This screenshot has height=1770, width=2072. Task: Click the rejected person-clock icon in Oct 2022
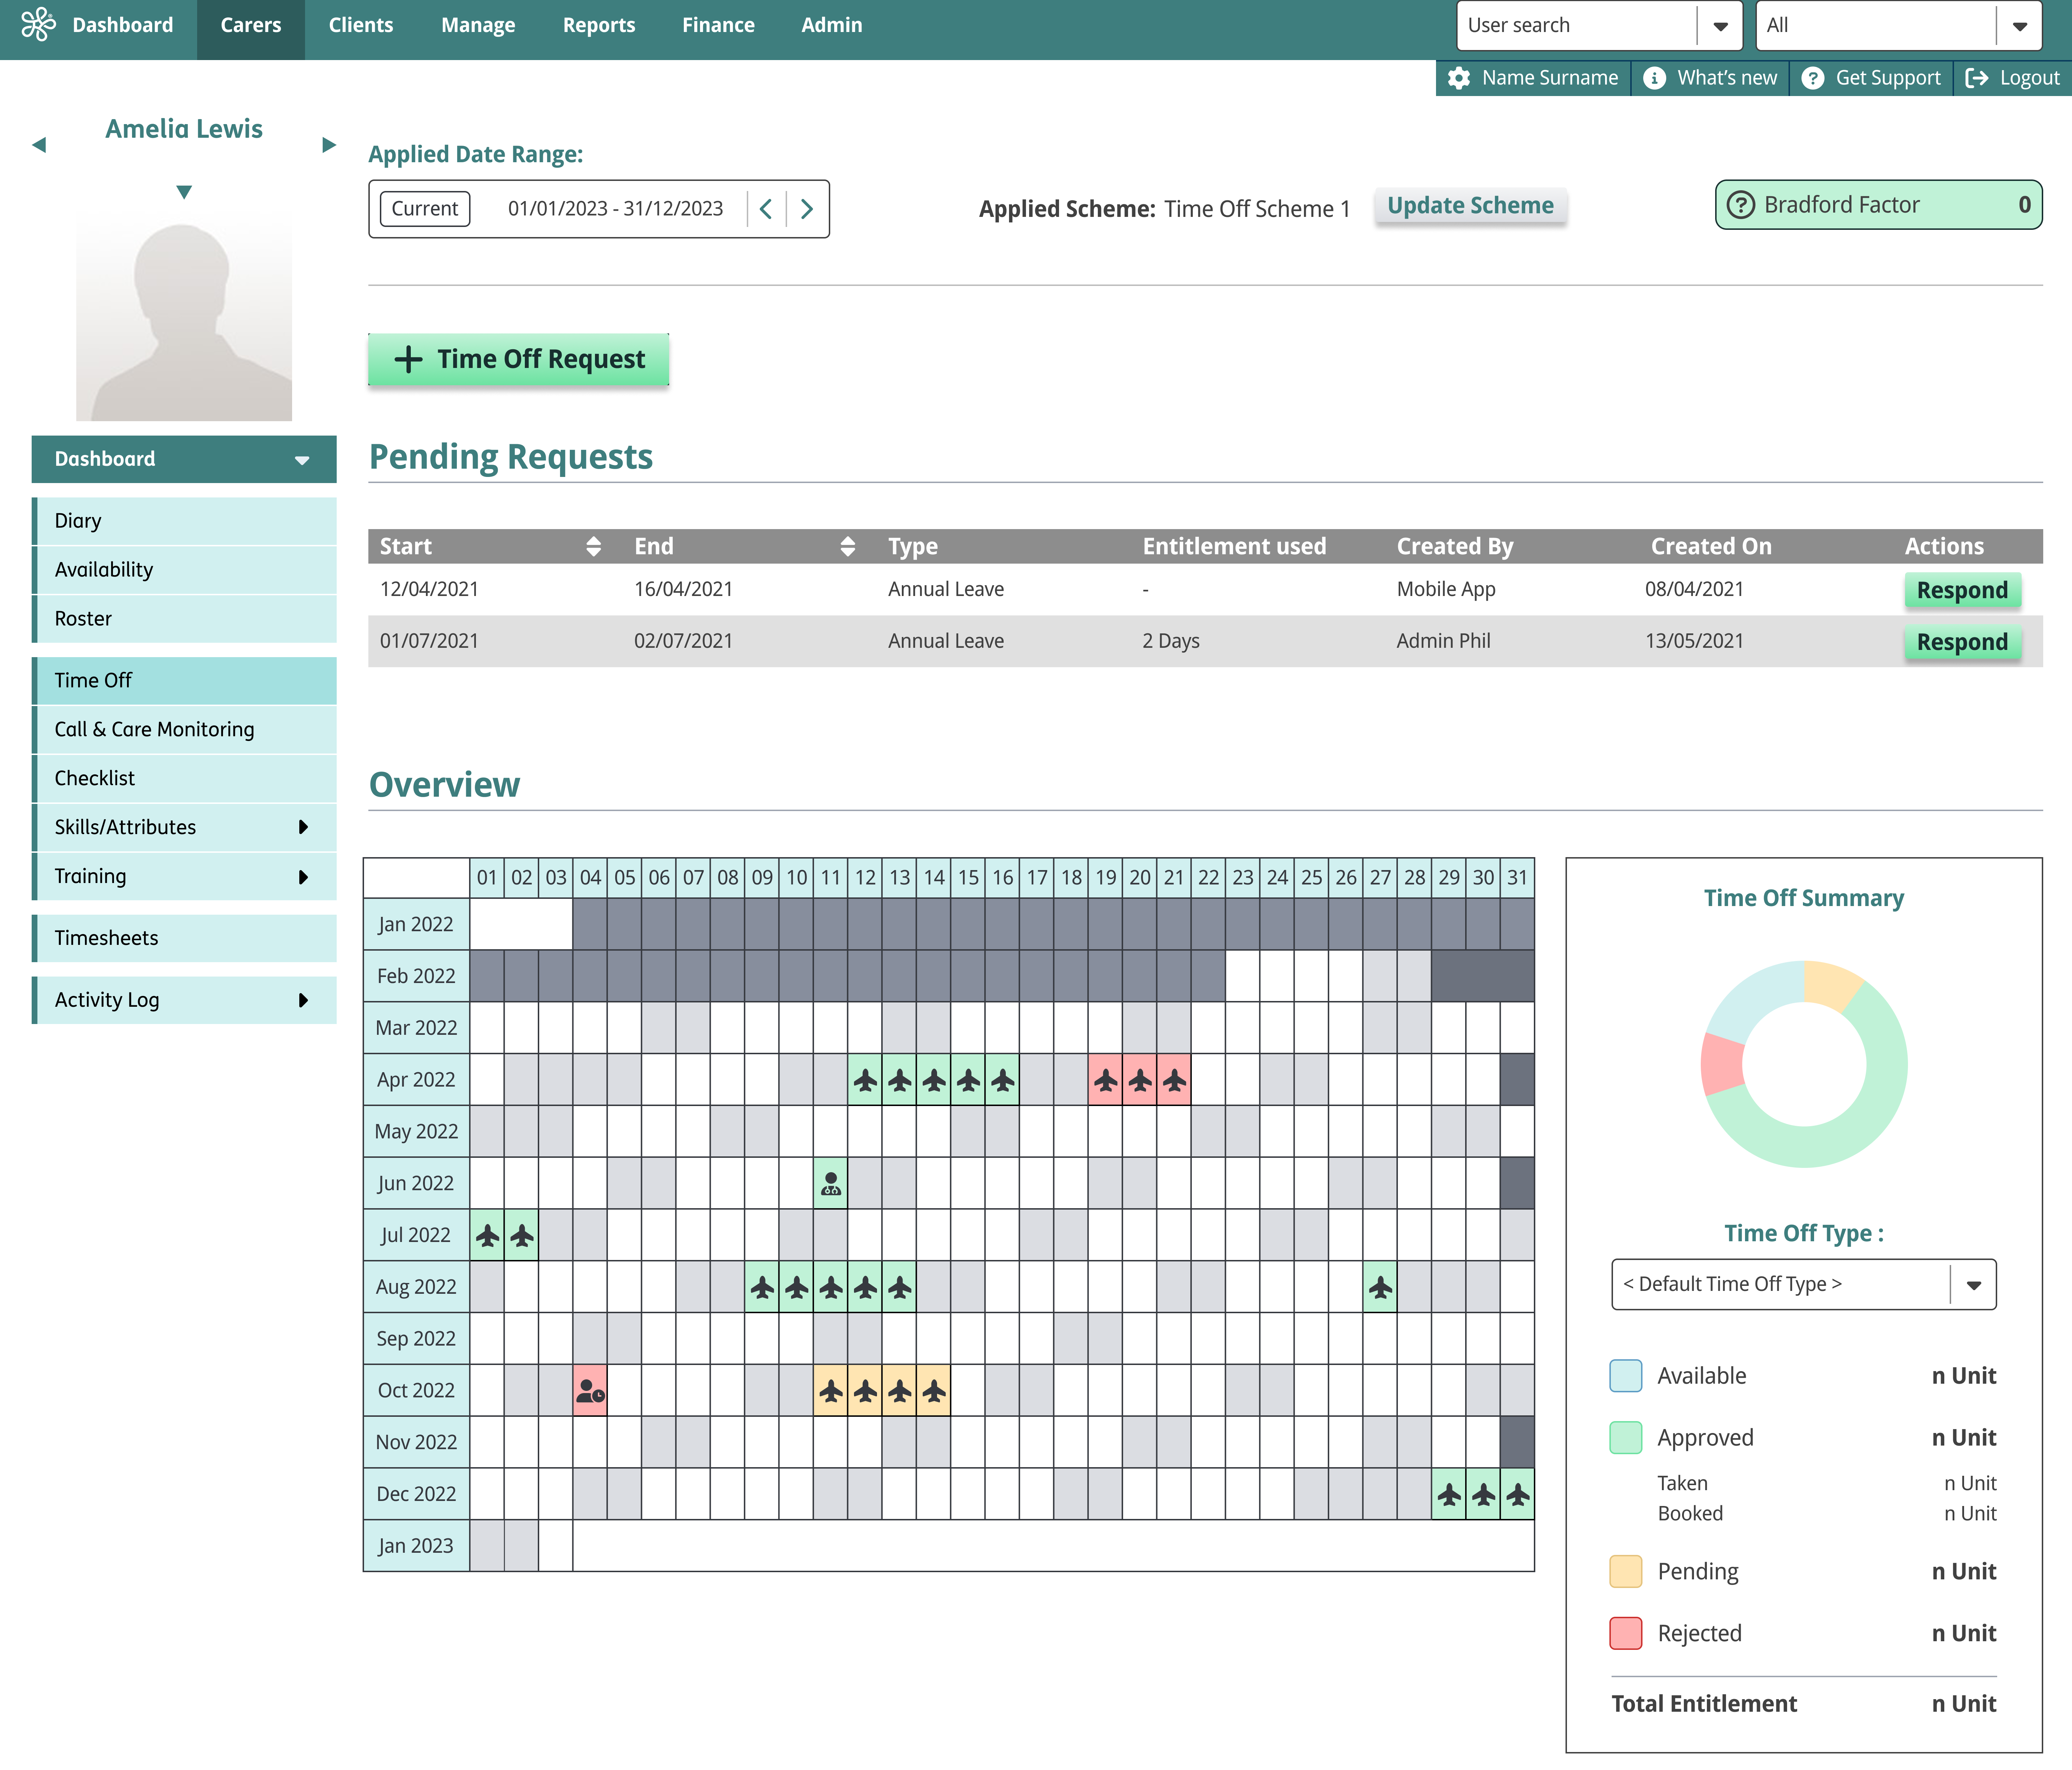[x=590, y=1391]
